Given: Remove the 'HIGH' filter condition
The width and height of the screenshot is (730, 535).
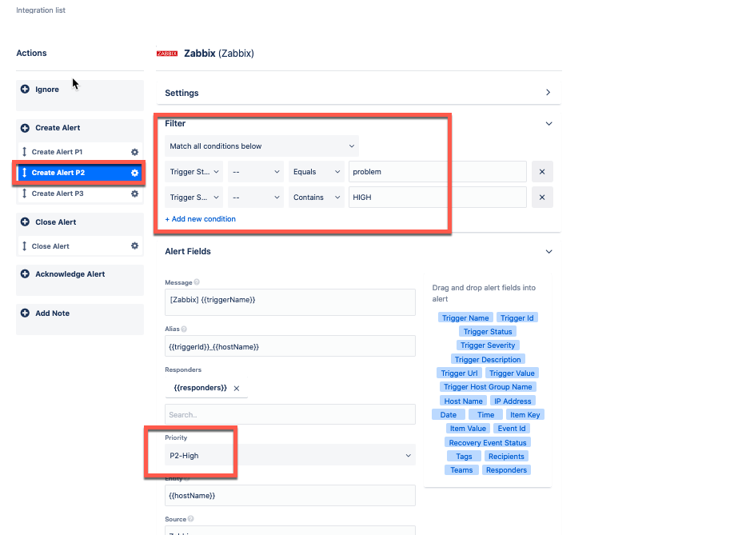Looking at the screenshot, I should click(x=542, y=198).
